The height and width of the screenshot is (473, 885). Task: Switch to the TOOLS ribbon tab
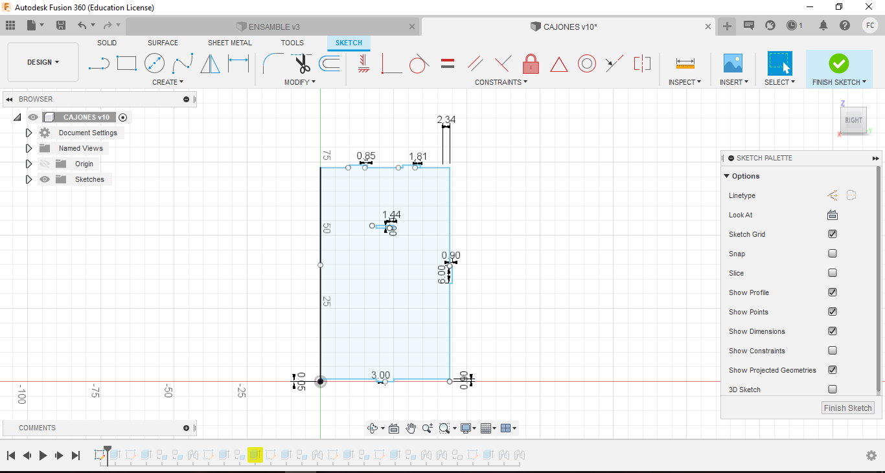pos(292,43)
